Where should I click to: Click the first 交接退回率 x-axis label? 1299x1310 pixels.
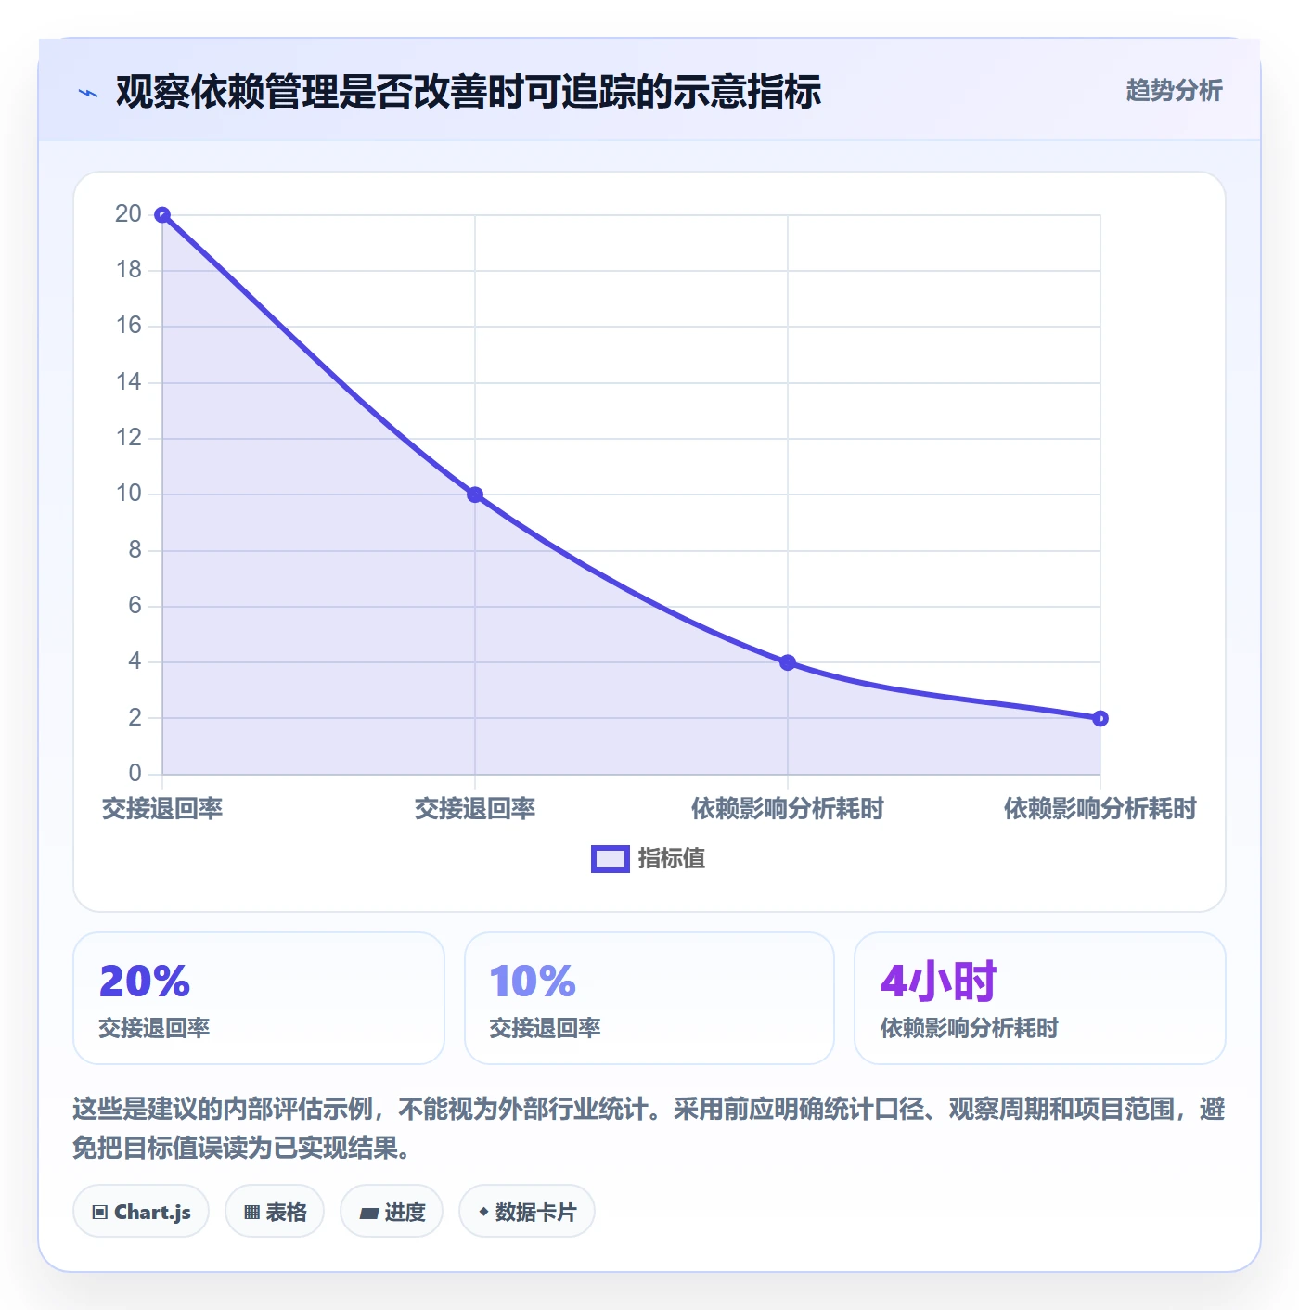(x=162, y=808)
